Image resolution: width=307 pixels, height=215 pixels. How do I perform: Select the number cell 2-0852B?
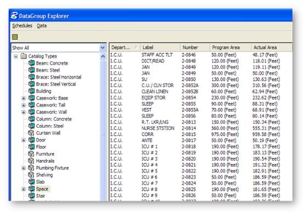(190, 92)
